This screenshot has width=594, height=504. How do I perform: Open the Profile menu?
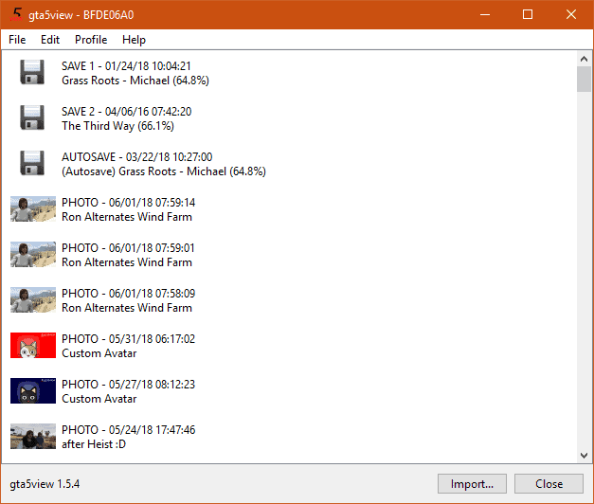pos(91,40)
